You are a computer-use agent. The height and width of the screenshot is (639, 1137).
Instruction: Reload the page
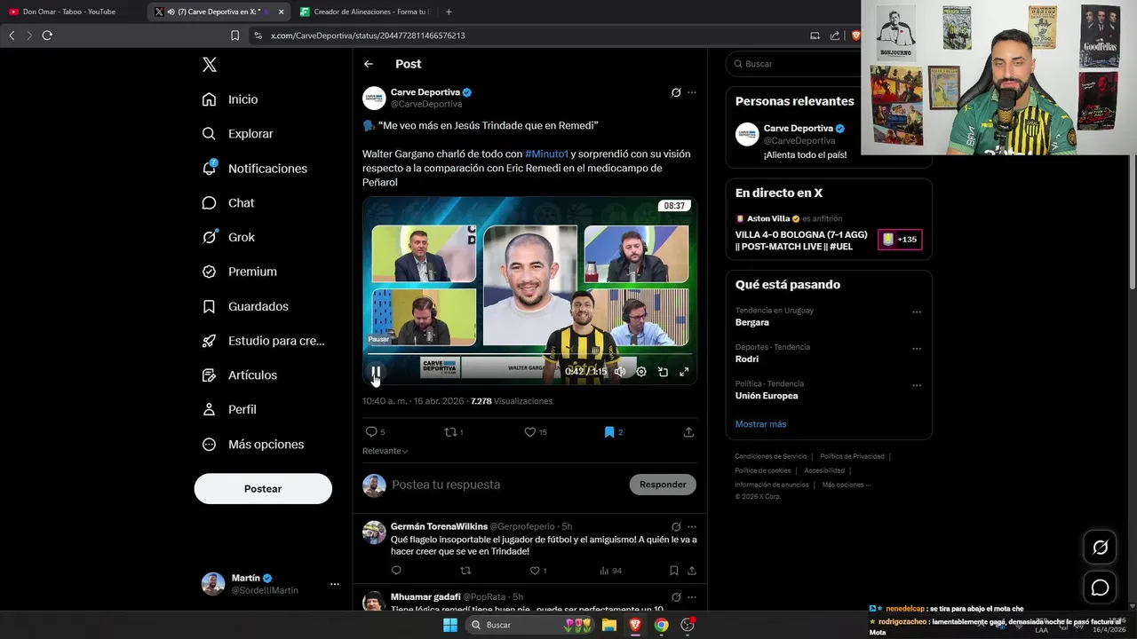[47, 35]
